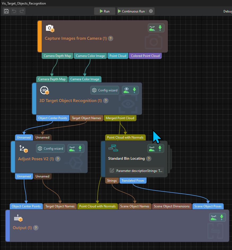Screen dimensions: 232x250
Task: Click camera icon on Capture Images step
Action: click(x=50, y=28)
